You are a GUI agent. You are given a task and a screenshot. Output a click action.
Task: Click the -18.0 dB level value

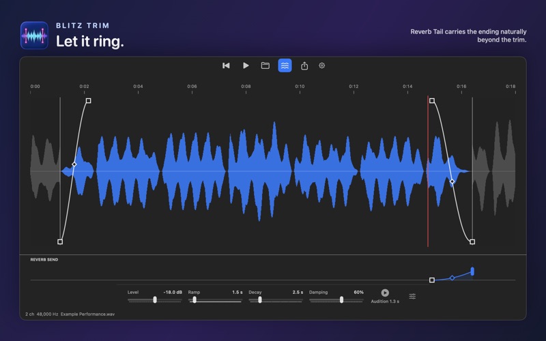tap(173, 293)
